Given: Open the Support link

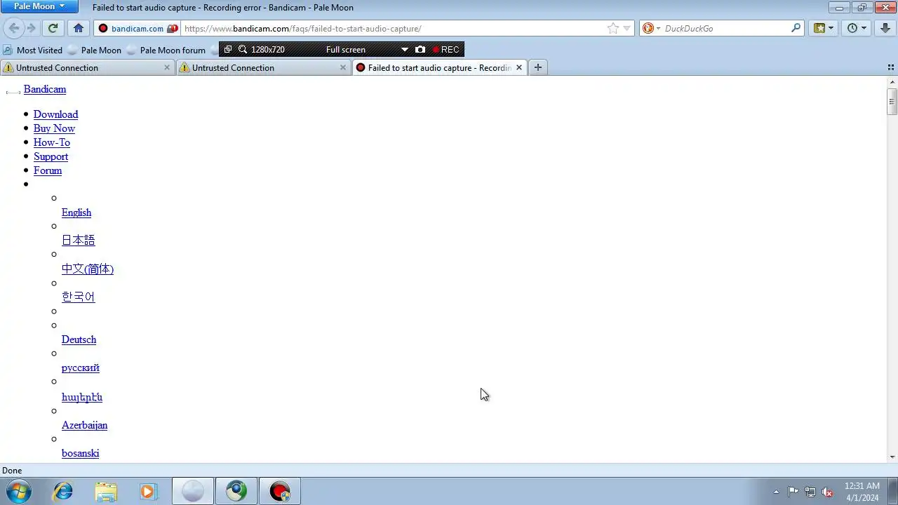Looking at the screenshot, I should 51,156.
